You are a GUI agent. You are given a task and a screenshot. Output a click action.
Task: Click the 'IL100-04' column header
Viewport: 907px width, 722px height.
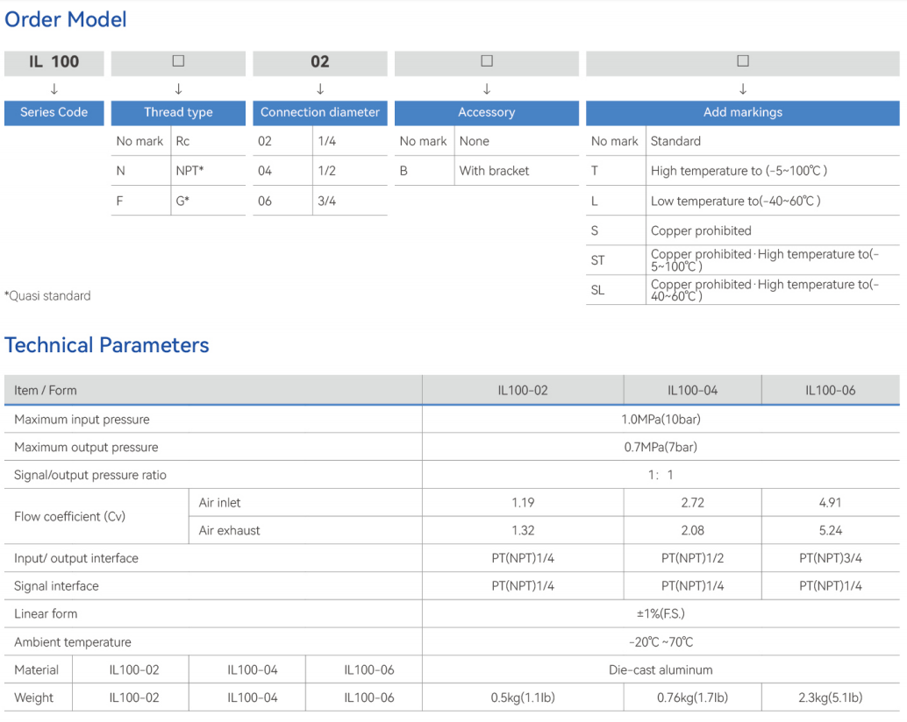692,391
